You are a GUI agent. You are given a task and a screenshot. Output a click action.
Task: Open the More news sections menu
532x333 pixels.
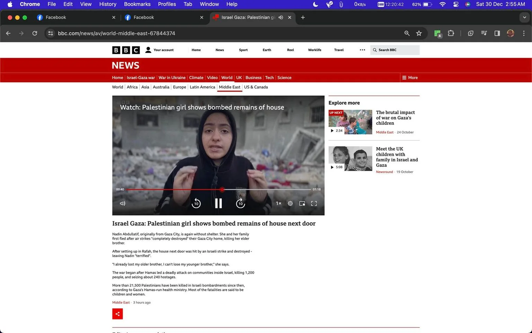click(410, 78)
